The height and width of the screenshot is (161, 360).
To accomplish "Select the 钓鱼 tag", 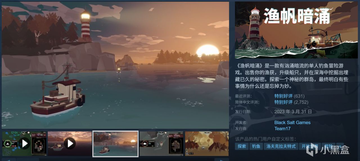I will (256, 146).
